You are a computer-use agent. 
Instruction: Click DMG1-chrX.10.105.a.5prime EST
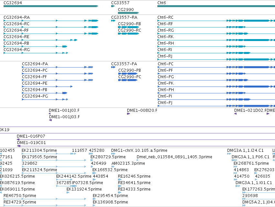tap(113, 154)
